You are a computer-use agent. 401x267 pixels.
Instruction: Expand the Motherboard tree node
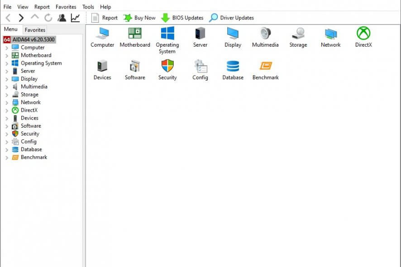coord(7,56)
